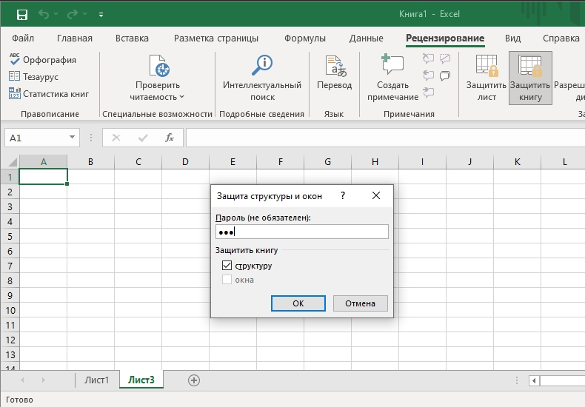Customize the Quick Access Toolbar
The width and height of the screenshot is (585, 407).
tap(101, 15)
